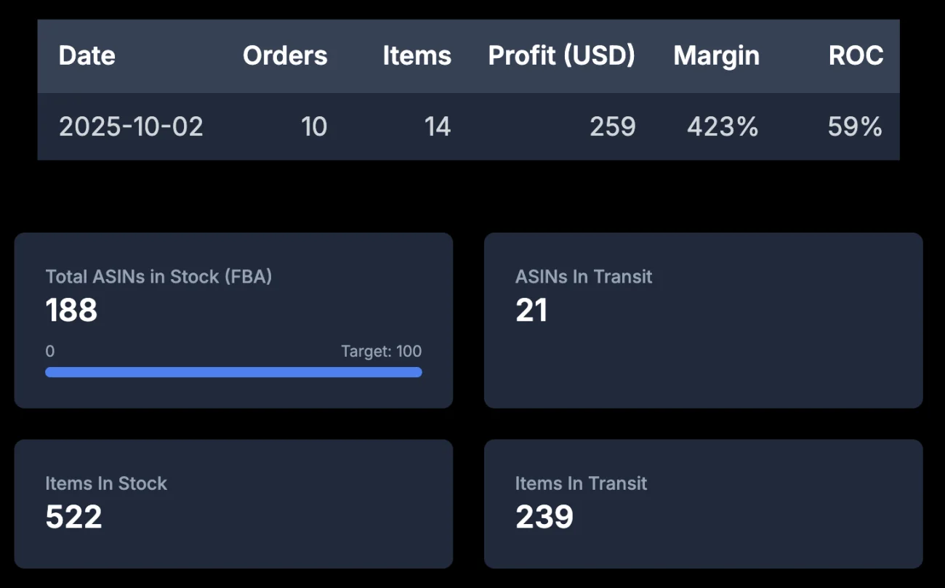Click the 423% margin cell
This screenshot has width=945, height=588.
tap(723, 127)
